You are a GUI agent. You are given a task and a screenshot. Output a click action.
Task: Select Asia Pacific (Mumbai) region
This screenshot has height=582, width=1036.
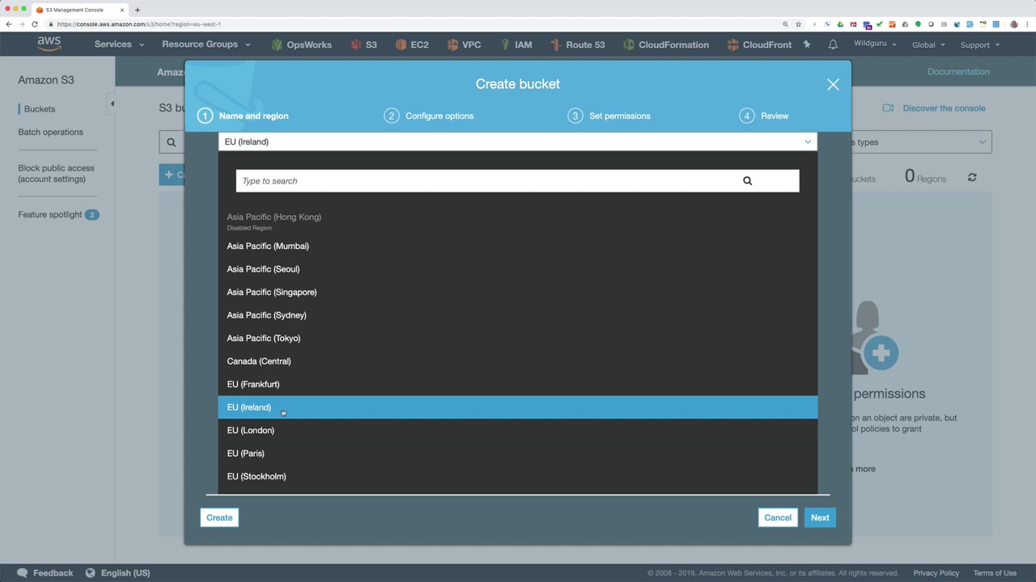pyautogui.click(x=517, y=246)
